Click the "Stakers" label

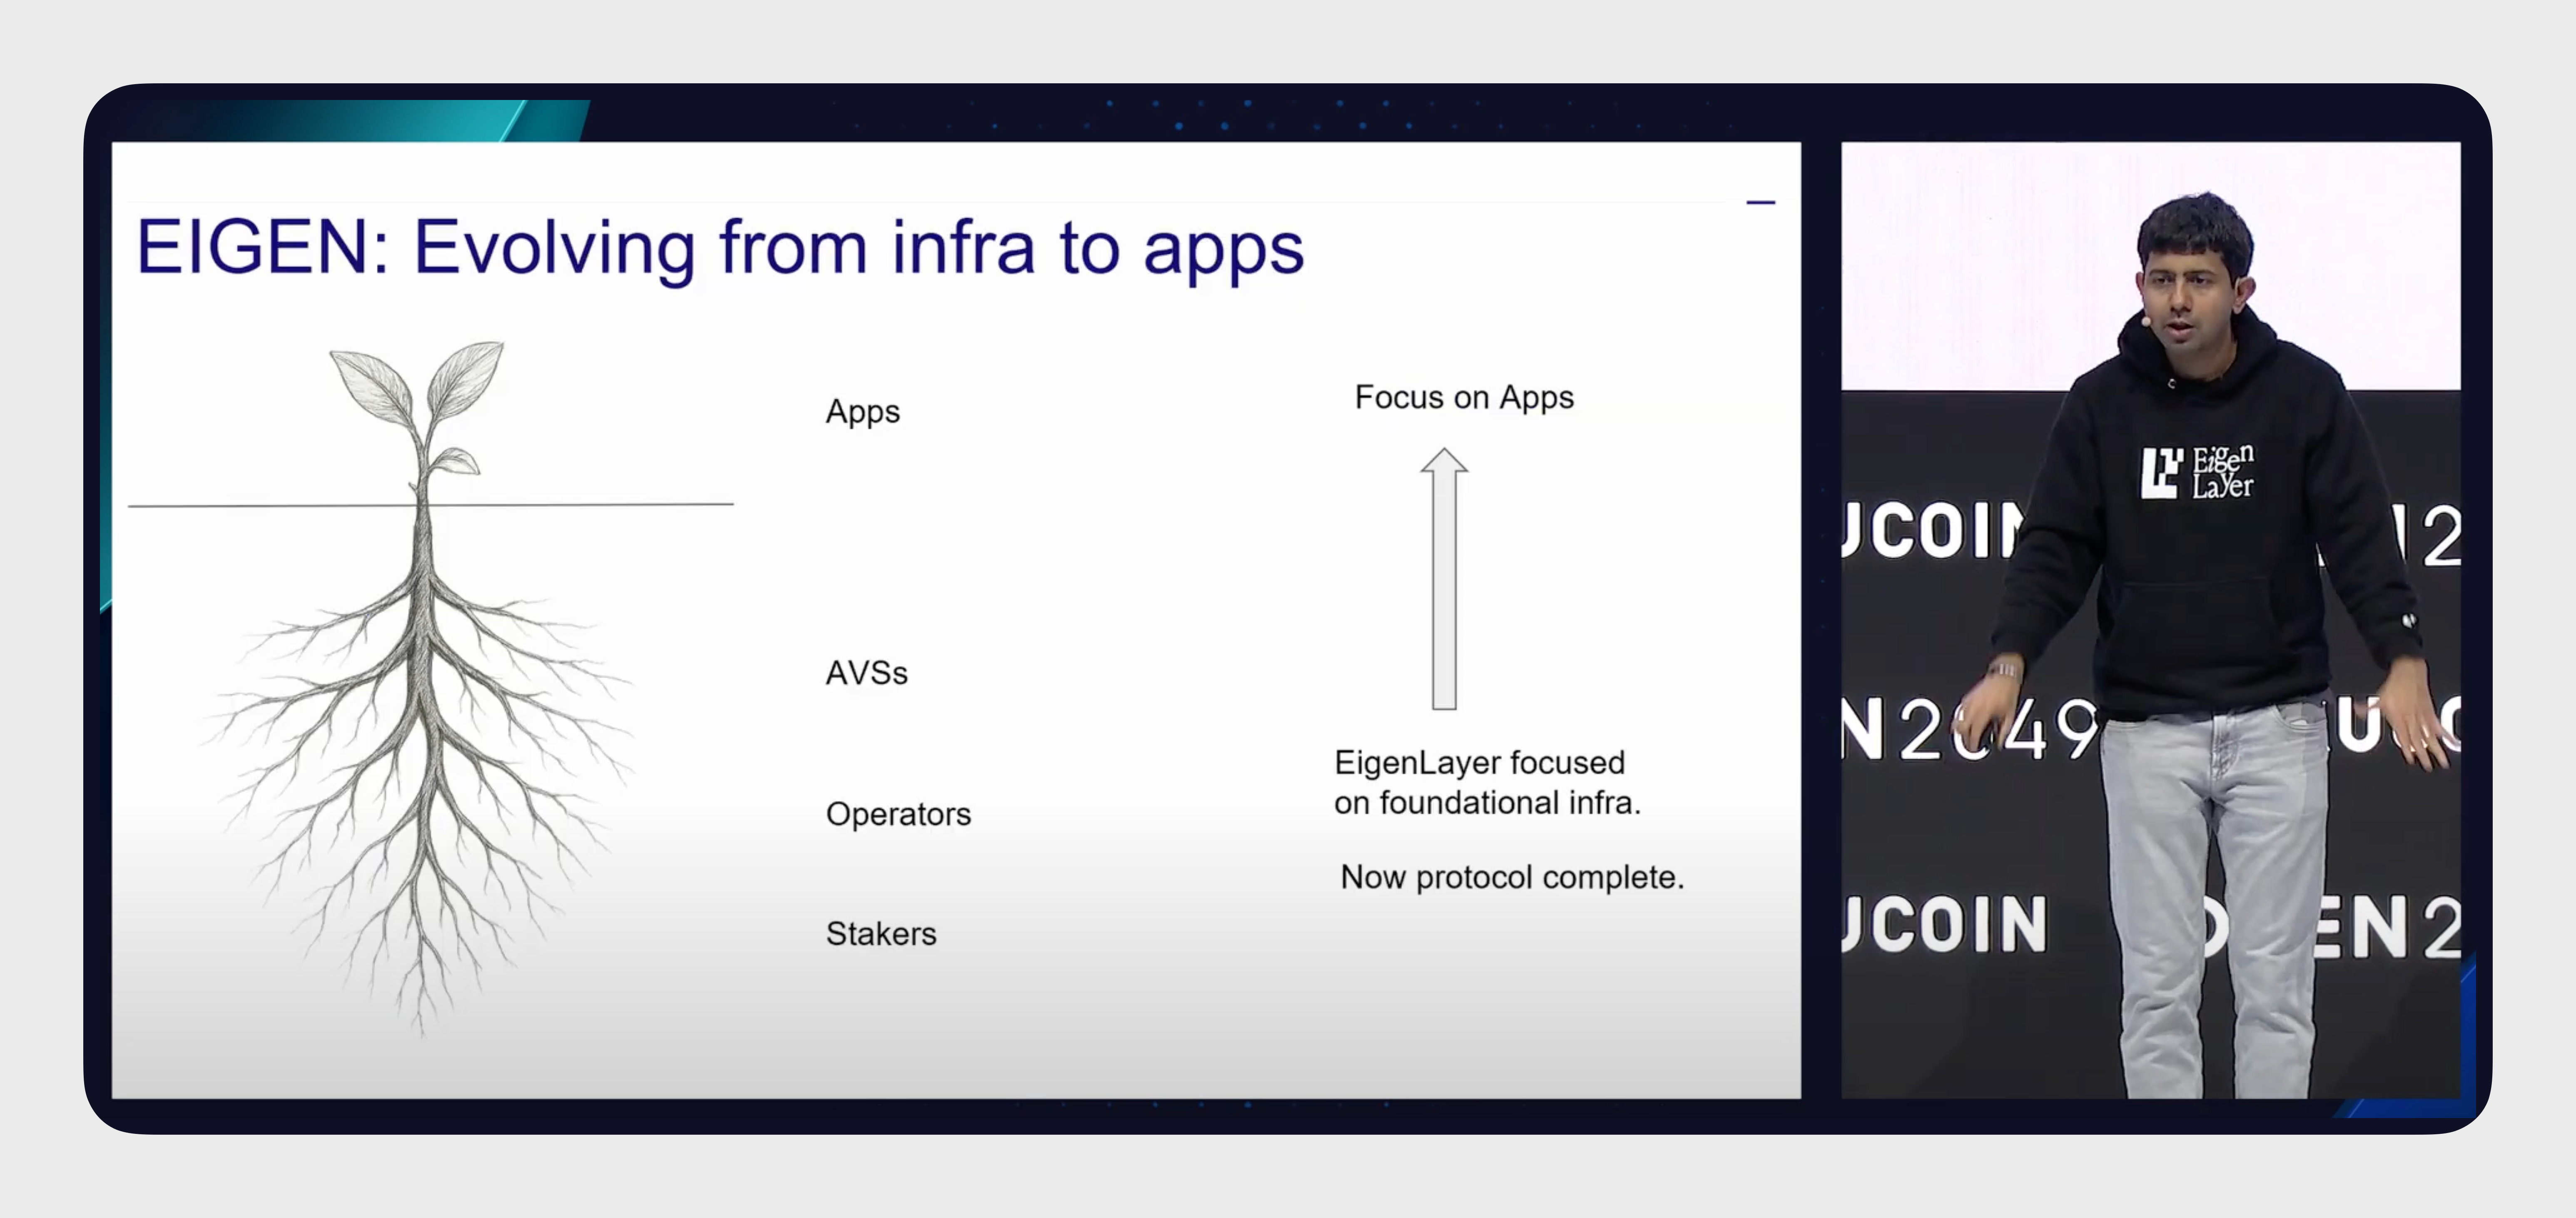tap(881, 933)
